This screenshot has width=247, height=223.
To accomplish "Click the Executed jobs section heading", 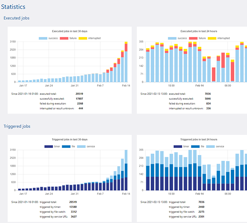I will point(17,18).
